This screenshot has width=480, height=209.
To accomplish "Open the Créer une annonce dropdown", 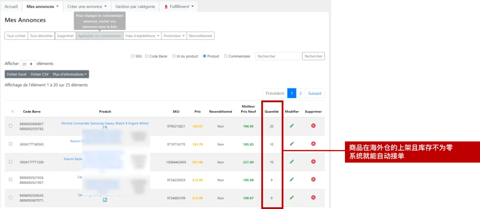I will point(87,6).
